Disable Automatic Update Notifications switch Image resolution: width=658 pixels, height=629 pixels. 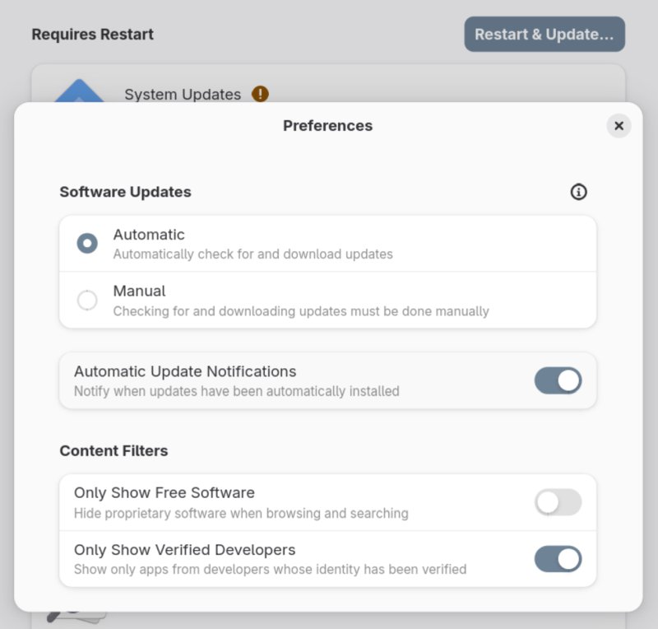[x=558, y=380]
